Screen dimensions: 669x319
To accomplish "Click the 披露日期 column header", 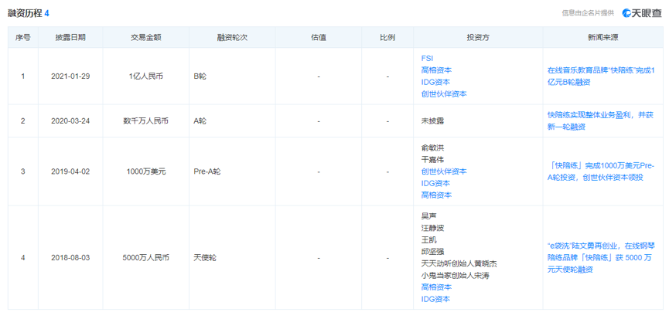I will (x=70, y=38).
